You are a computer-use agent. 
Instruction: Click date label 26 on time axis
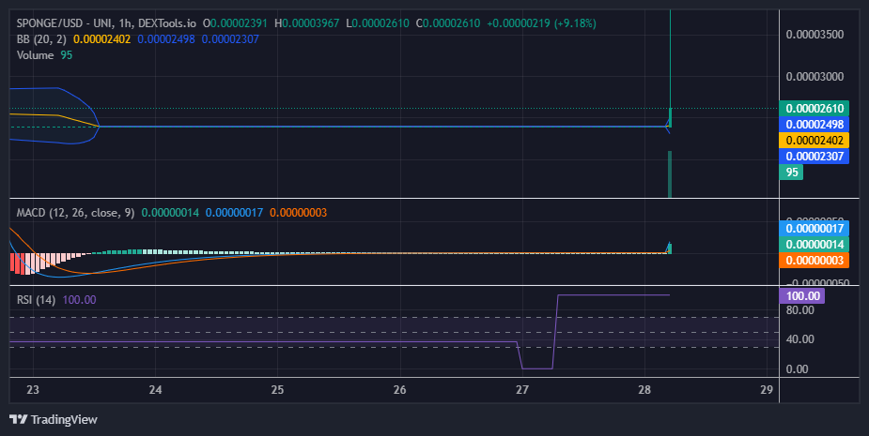coord(399,389)
